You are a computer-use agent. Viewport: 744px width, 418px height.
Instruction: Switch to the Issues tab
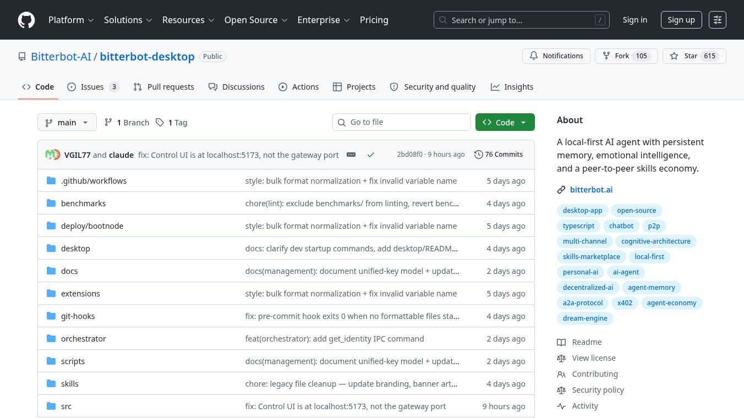point(93,87)
